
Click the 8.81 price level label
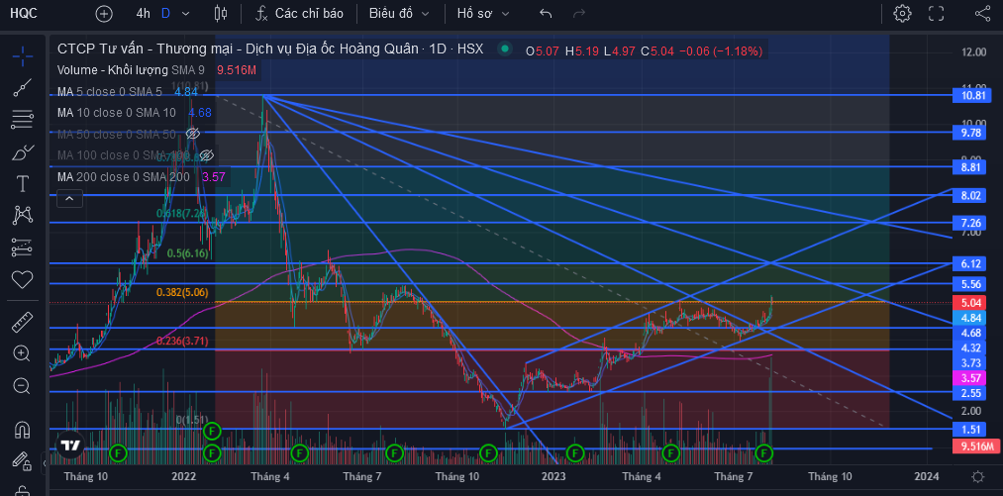click(971, 167)
